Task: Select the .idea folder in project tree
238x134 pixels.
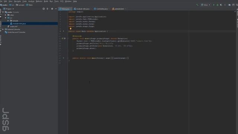Action: click(11, 15)
